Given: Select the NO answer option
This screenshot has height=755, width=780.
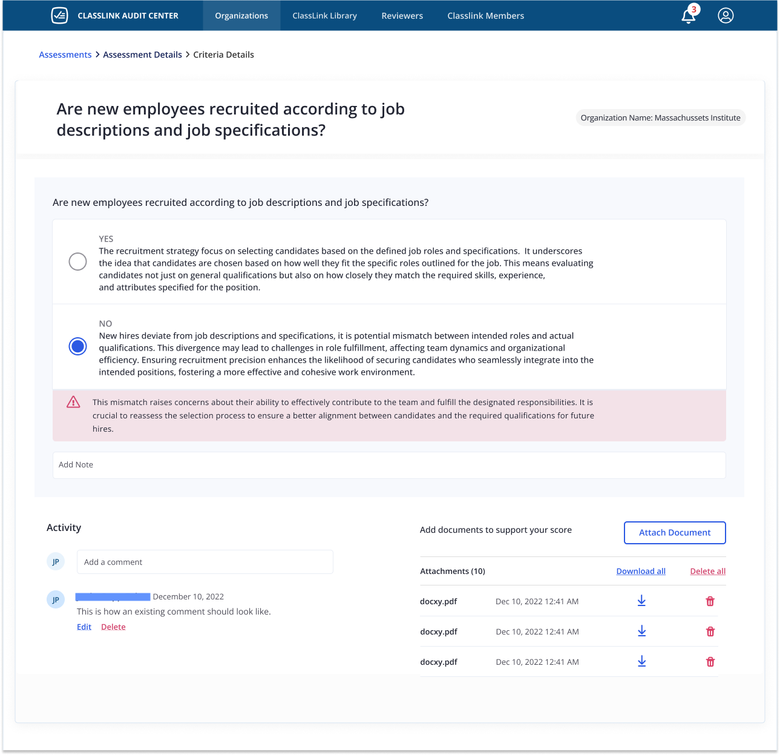Looking at the screenshot, I should coord(77,346).
